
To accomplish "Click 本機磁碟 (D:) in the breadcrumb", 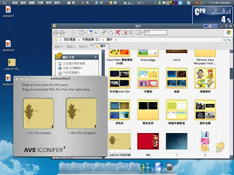I will [91, 40].
